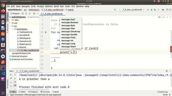
Task: Fold the if block on line 14
Action: 50,48
